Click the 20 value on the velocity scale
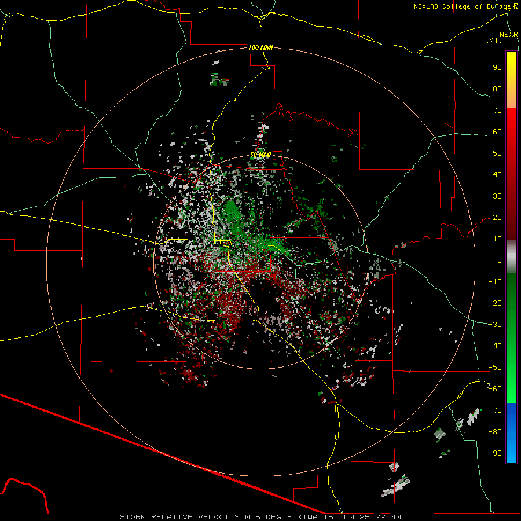521x521 pixels. click(x=497, y=217)
